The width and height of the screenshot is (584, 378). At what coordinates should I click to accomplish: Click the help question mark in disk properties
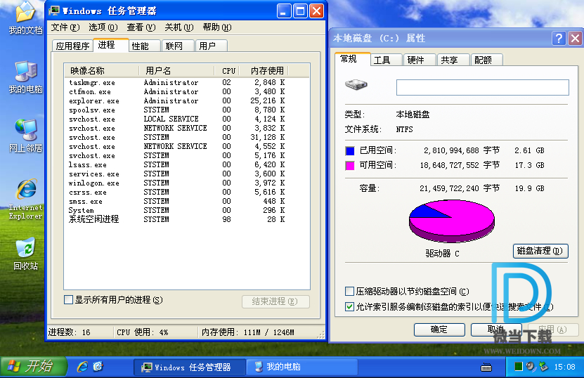tap(559, 38)
